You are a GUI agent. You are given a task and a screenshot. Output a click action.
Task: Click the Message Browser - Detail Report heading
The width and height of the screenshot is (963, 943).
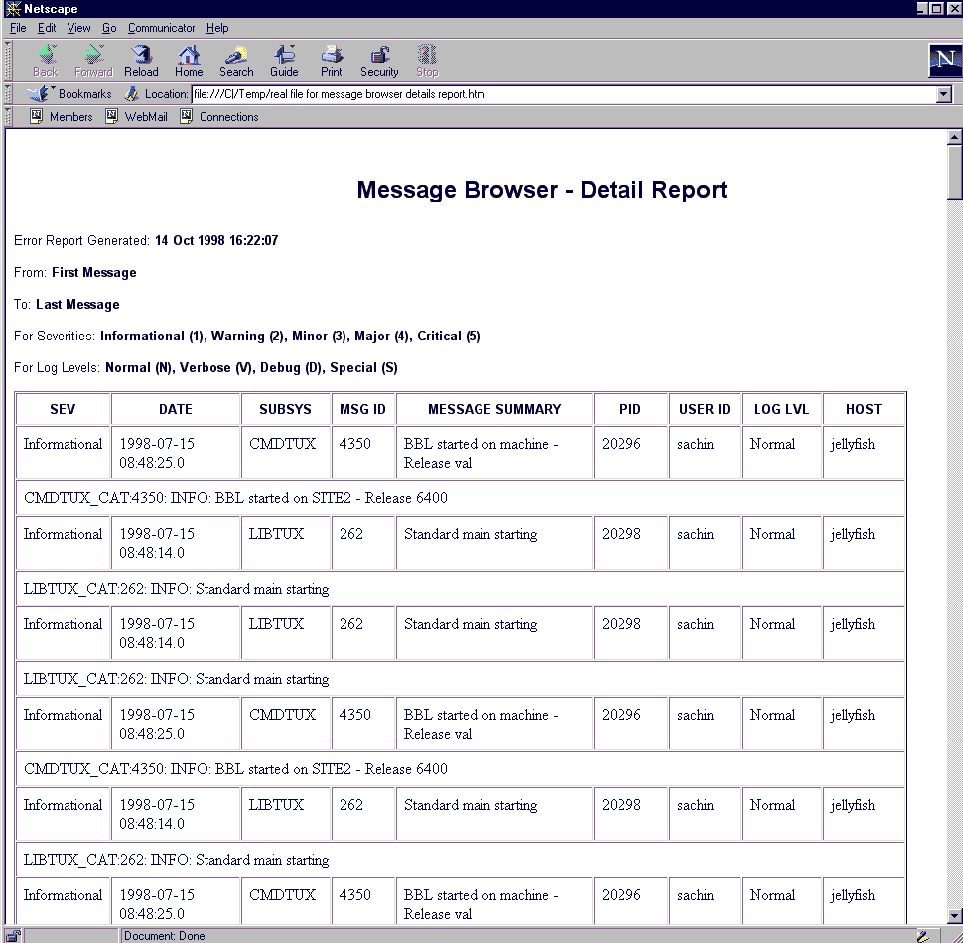point(542,190)
